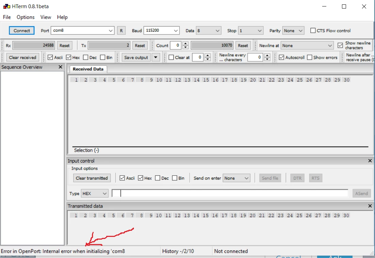The height and width of the screenshot is (258, 375).
Task: Enable input Dec checkbox
Action: (157, 178)
